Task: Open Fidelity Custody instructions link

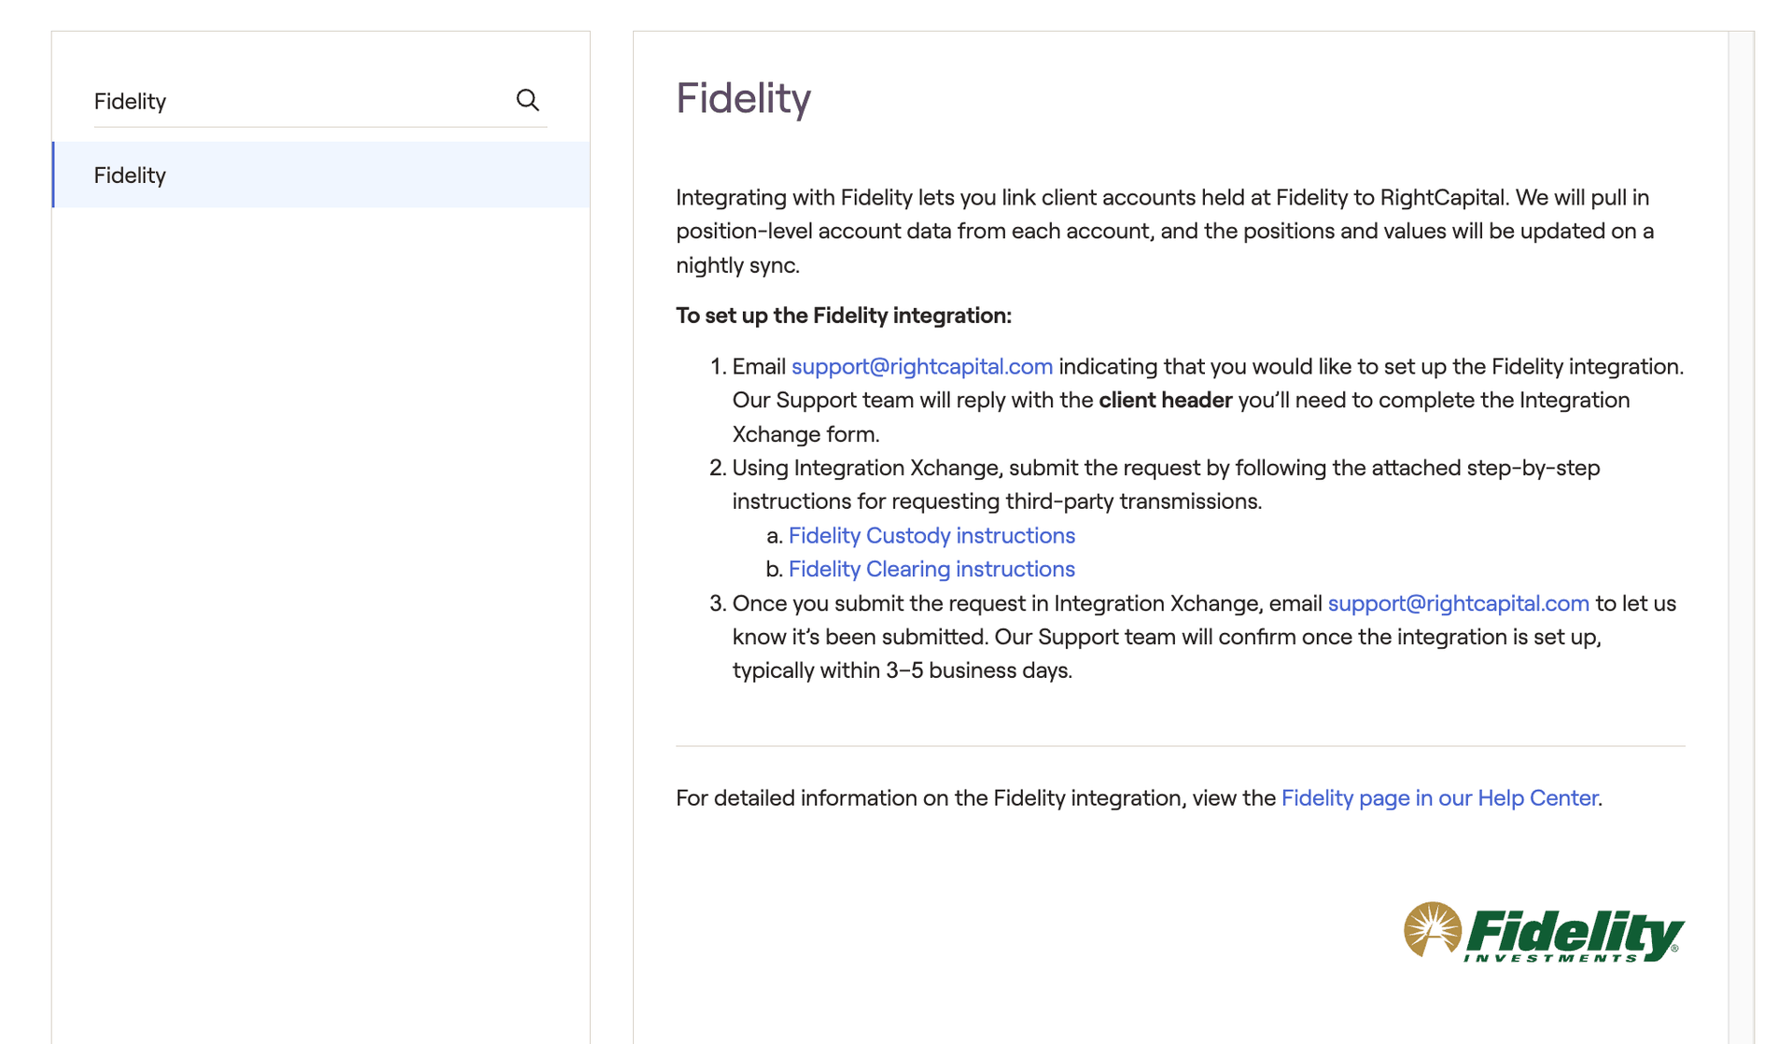Action: [x=931, y=535]
